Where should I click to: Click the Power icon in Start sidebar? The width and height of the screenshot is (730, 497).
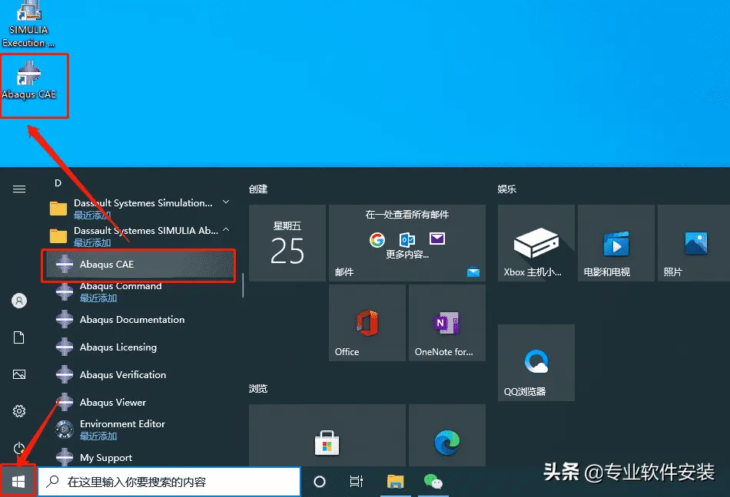click(x=19, y=448)
